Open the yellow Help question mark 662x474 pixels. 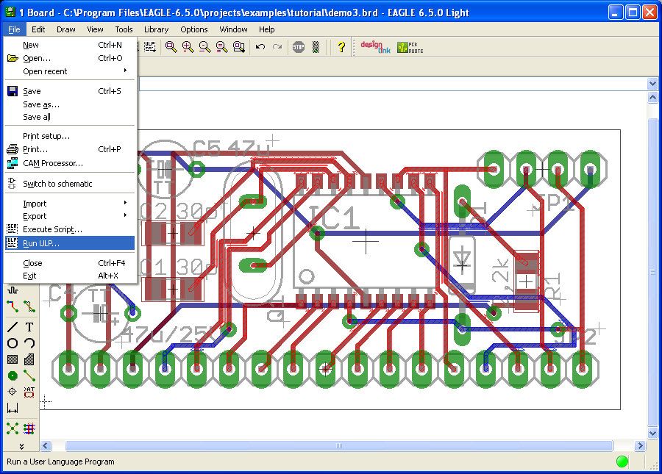[341, 47]
